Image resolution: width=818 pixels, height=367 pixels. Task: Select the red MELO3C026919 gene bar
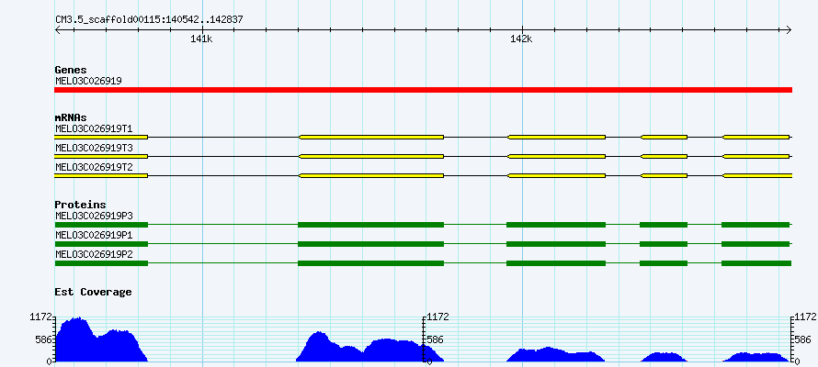point(423,90)
